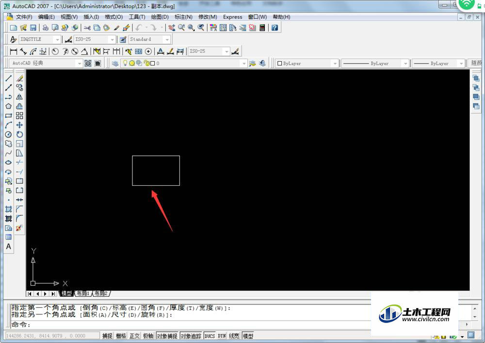The height and width of the screenshot is (343, 485).
Task: Expand the layer 0 dropdown list
Action: [x=244, y=64]
